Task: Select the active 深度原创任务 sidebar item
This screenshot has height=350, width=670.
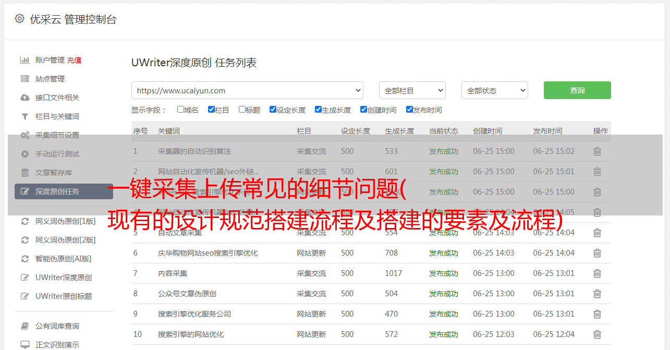Action: coord(64,191)
